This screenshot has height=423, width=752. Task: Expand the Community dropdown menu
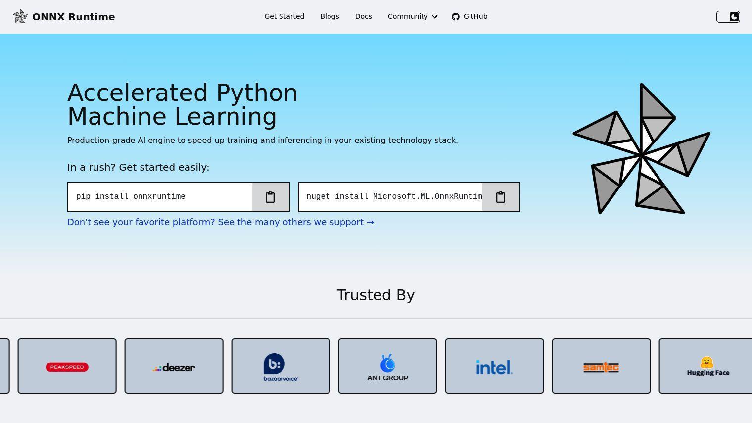click(413, 16)
